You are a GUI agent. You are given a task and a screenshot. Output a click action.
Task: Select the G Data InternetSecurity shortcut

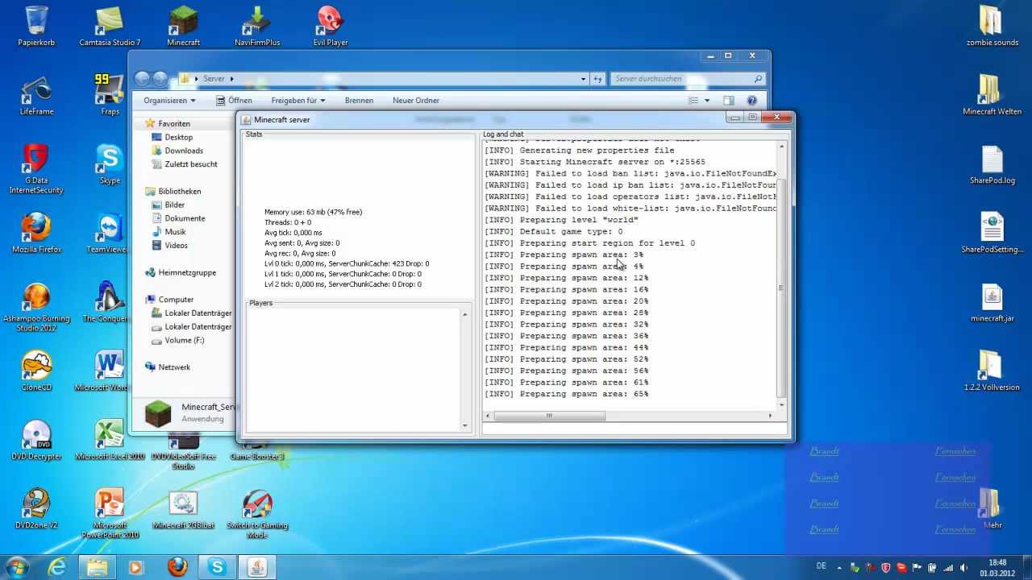36,169
